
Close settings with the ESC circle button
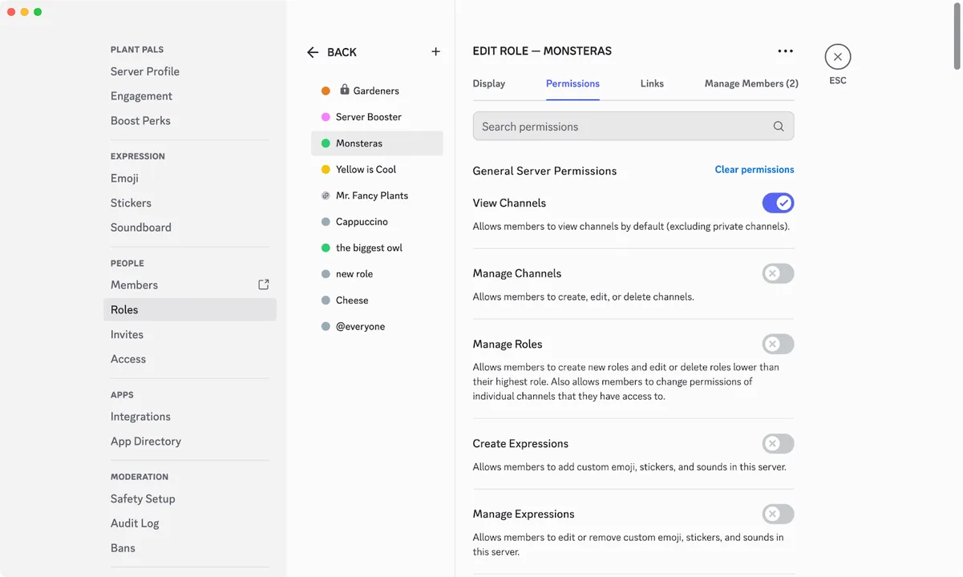click(x=837, y=57)
